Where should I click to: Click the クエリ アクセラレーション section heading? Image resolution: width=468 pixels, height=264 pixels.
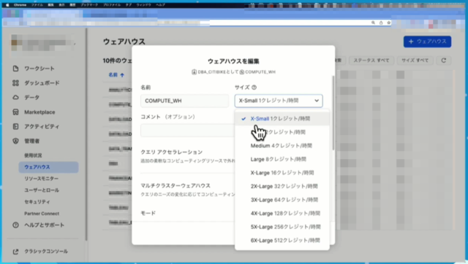(171, 152)
